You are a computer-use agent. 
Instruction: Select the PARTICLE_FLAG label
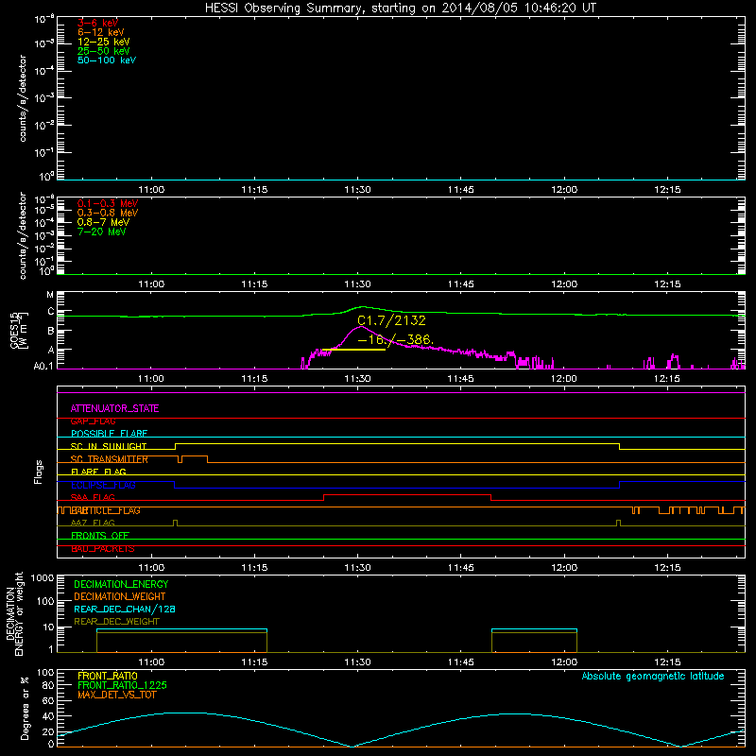[x=105, y=510]
